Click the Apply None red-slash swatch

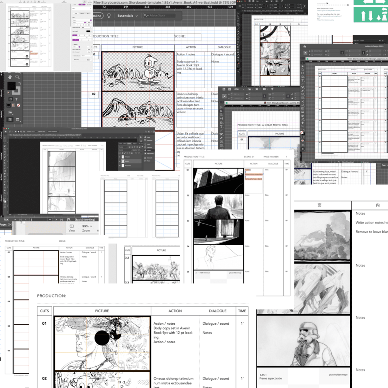[x=19, y=105]
